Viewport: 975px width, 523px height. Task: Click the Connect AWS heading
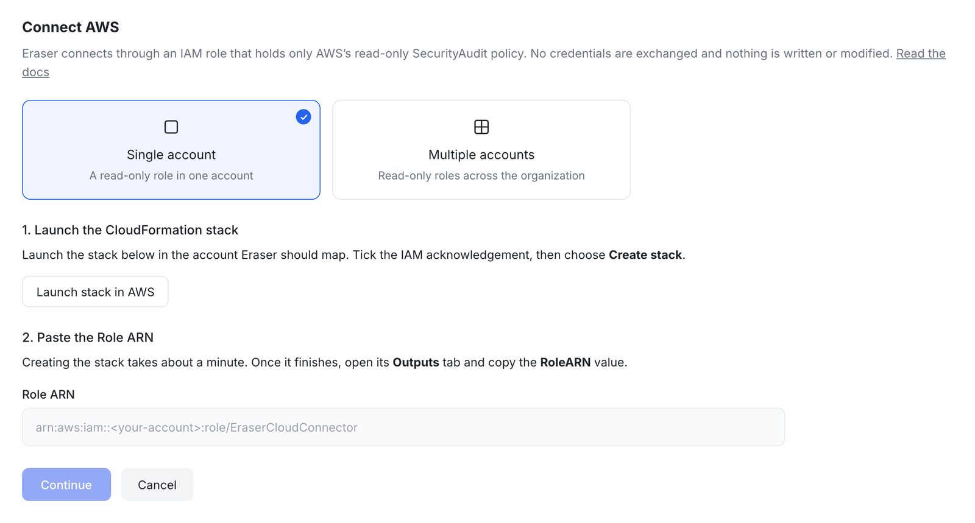pos(71,27)
